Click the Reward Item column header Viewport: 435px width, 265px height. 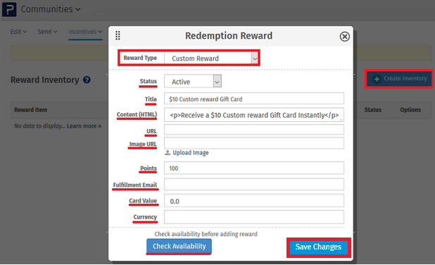tap(31, 110)
